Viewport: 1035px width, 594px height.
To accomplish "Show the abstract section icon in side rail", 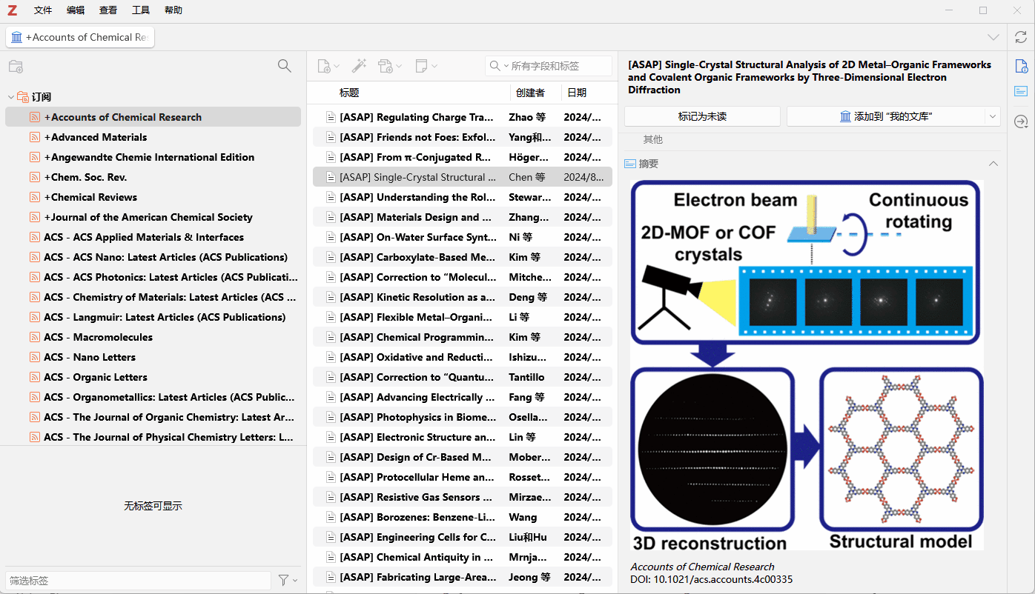I will (x=1021, y=91).
